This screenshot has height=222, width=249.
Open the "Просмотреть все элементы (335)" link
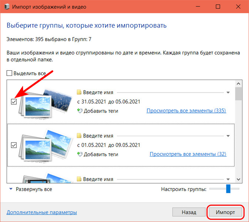pyautogui.click(x=186, y=111)
